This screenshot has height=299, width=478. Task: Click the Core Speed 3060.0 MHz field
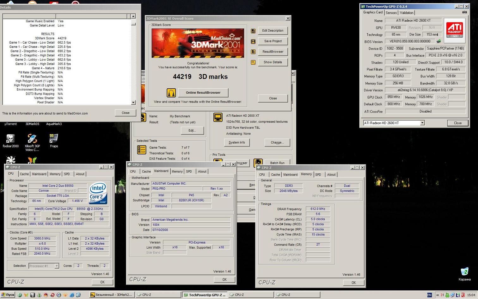(x=42, y=239)
